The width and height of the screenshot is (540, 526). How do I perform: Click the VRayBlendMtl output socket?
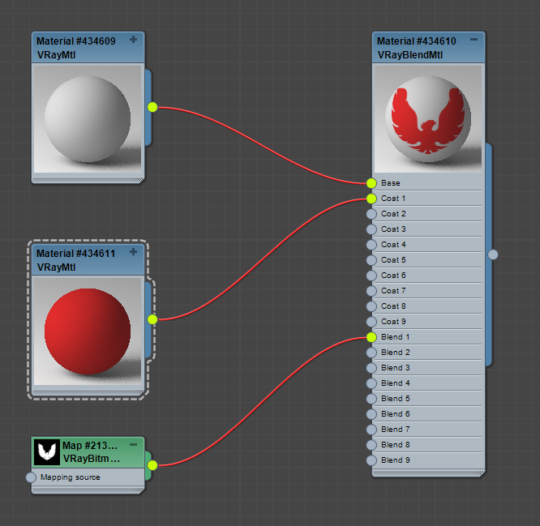493,254
